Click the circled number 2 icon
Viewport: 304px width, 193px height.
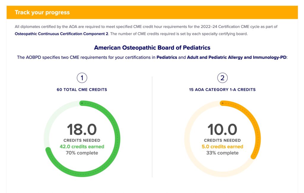click(x=222, y=78)
